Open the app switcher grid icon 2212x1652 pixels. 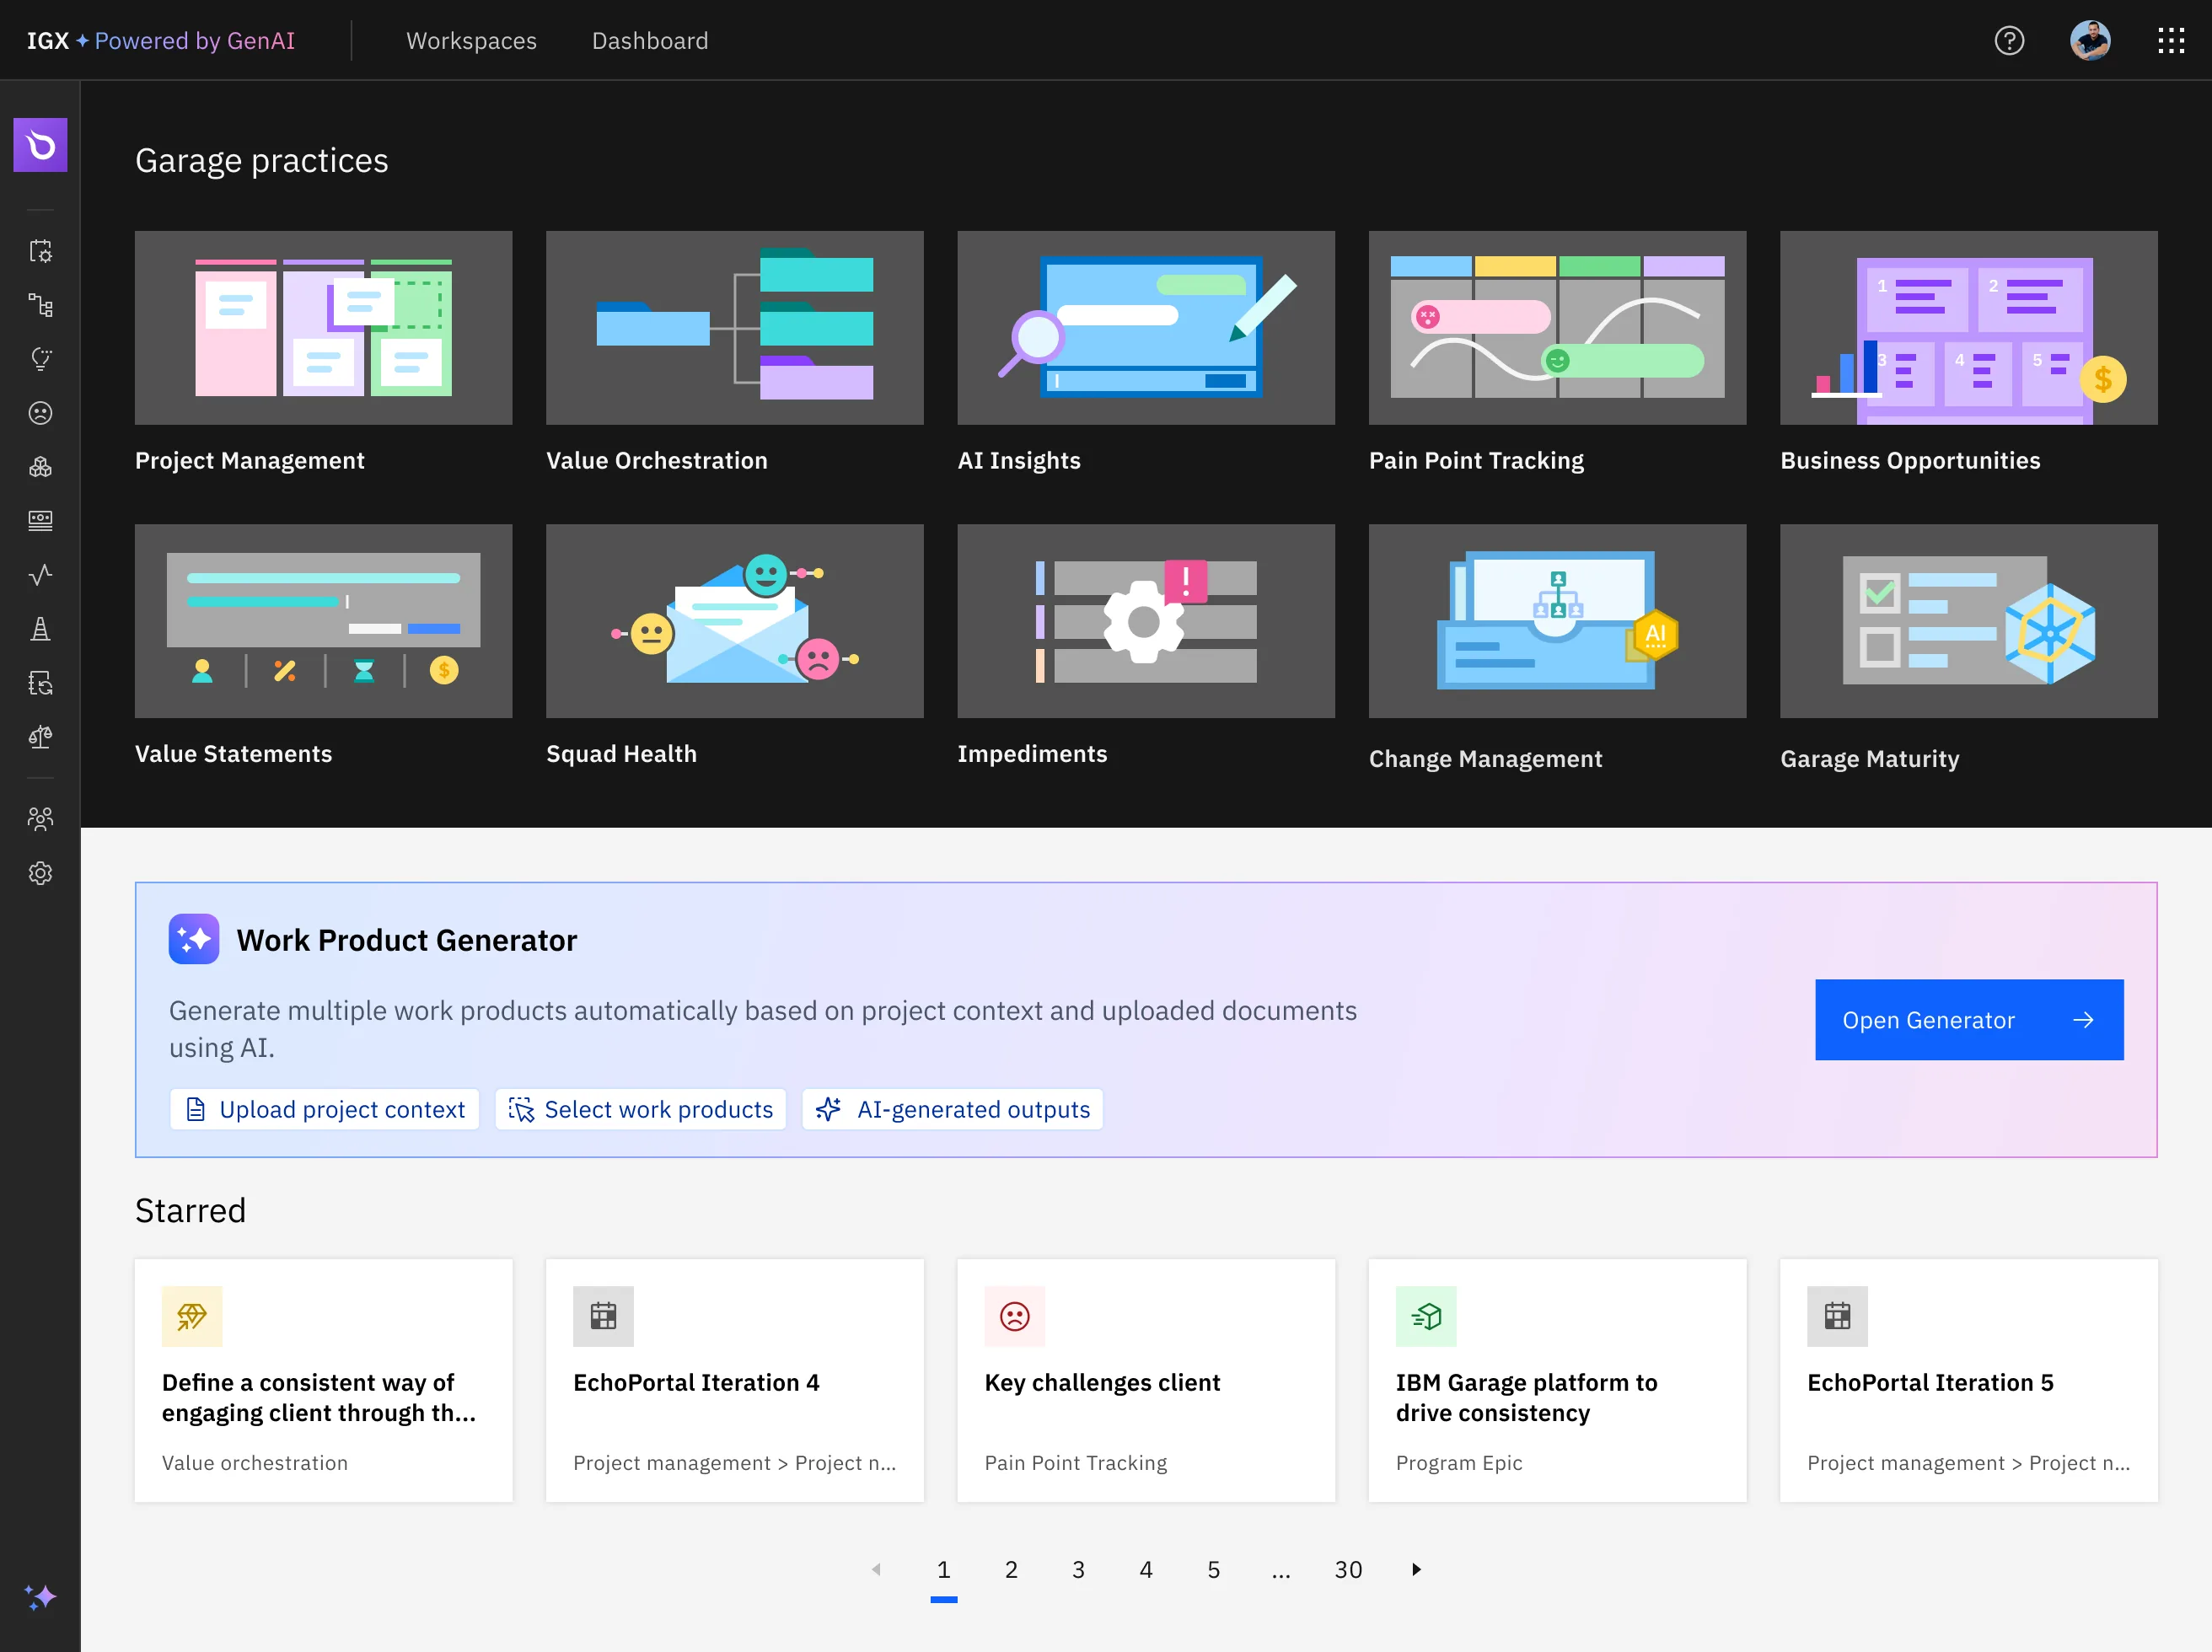point(2171,40)
